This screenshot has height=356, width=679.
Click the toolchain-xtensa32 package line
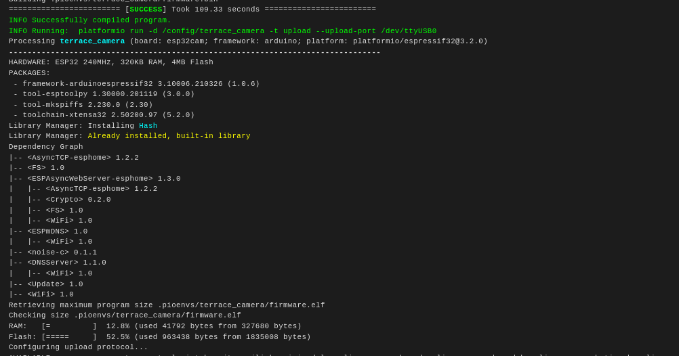104,115
